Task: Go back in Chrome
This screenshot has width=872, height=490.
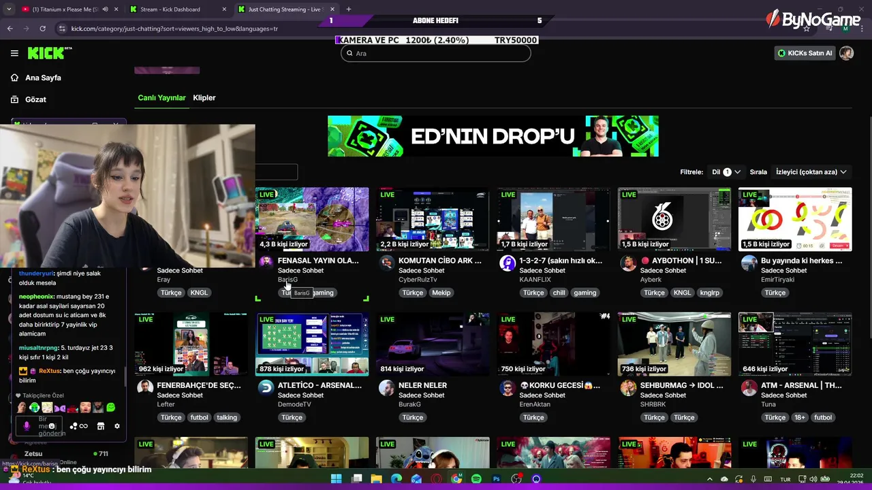Action: point(10,29)
